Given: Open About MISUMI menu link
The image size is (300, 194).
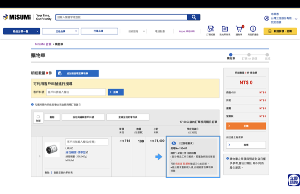Looking at the screenshot, I should point(187,31).
